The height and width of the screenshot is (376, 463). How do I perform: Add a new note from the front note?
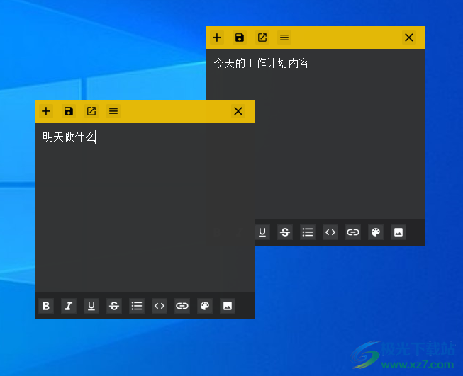point(46,111)
